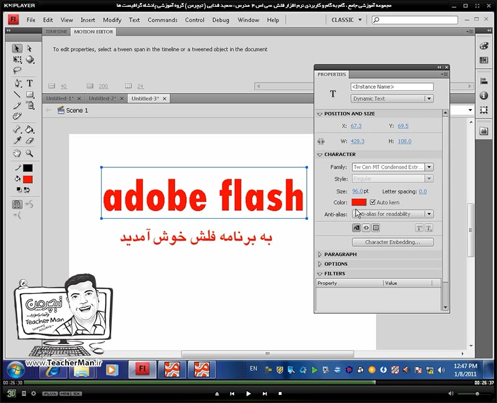Select the Bone tool
This screenshot has height=403, width=497.
(x=17, y=130)
